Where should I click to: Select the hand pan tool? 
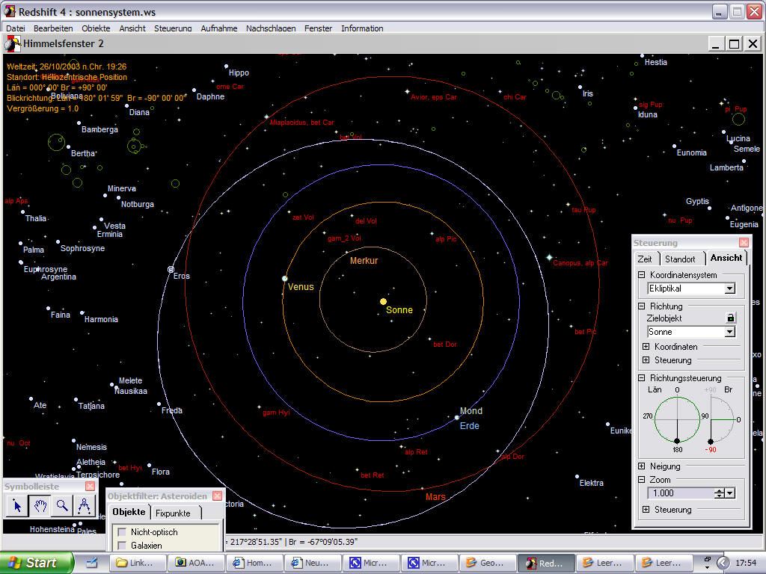[40, 506]
